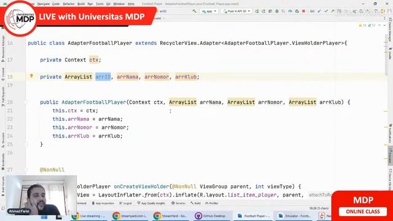393x221 pixels.
Task: Open the Bookmarks side panel
Action: [2, 161]
